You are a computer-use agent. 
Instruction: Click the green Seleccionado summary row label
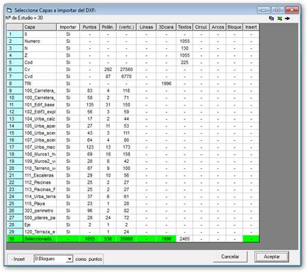[40, 239]
